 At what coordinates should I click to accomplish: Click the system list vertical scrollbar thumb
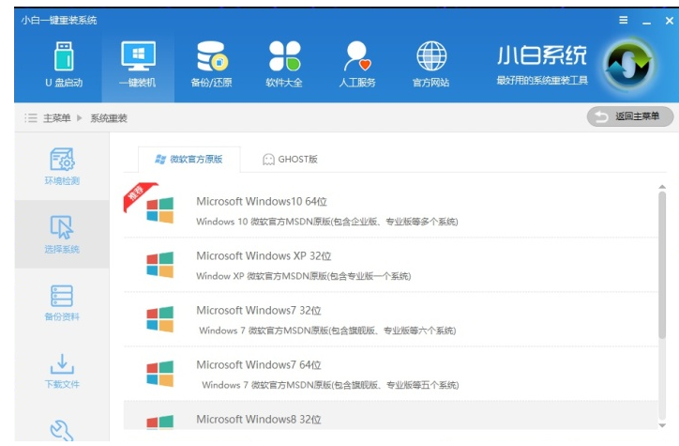pos(662,266)
